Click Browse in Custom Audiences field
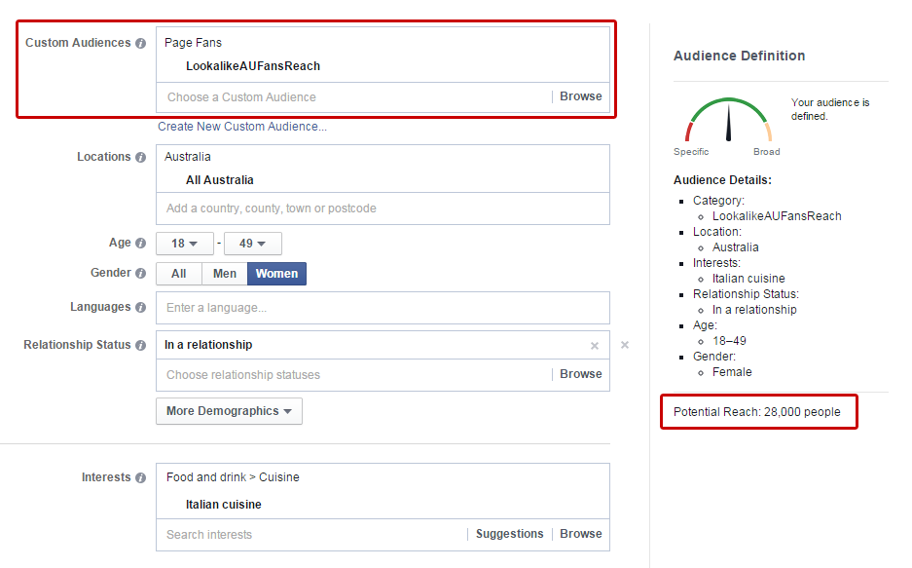The height and width of the screenshot is (568, 912). (580, 96)
